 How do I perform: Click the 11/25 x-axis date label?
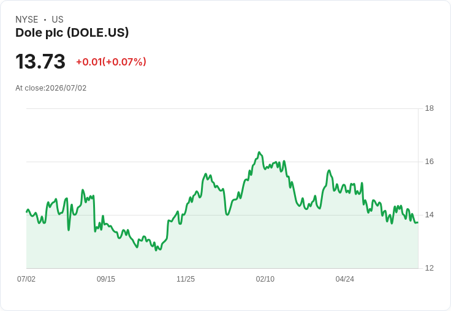point(186,279)
